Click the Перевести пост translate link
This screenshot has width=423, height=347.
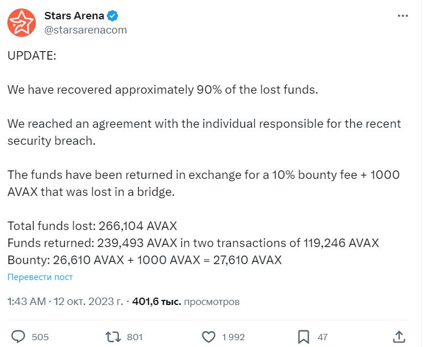[x=40, y=277]
